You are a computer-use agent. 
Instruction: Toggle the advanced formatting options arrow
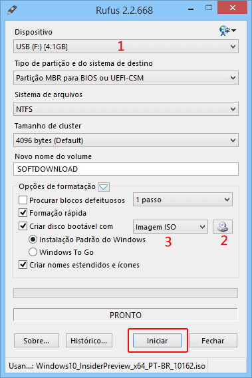pyautogui.click(x=104, y=187)
